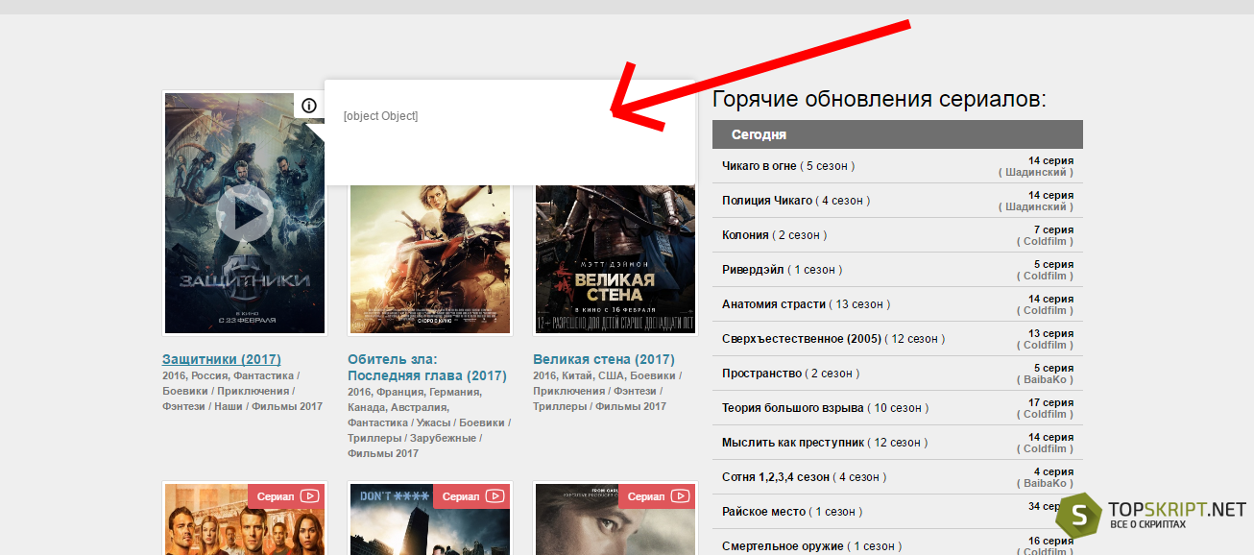Click '( 13 сезон )' beside Анатомия страсти
This screenshot has height=555, width=1254.
click(x=859, y=304)
